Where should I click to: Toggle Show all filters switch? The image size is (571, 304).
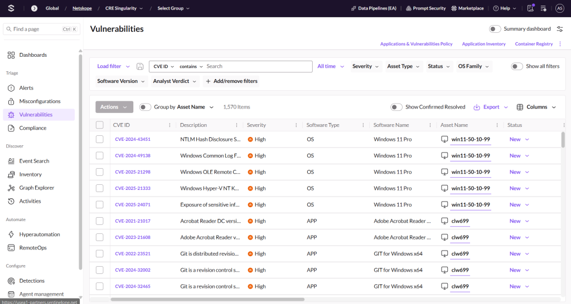point(517,66)
